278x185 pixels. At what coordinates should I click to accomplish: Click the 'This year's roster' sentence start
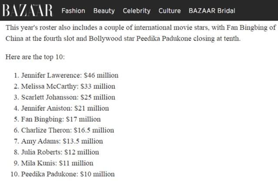[x=31, y=28]
